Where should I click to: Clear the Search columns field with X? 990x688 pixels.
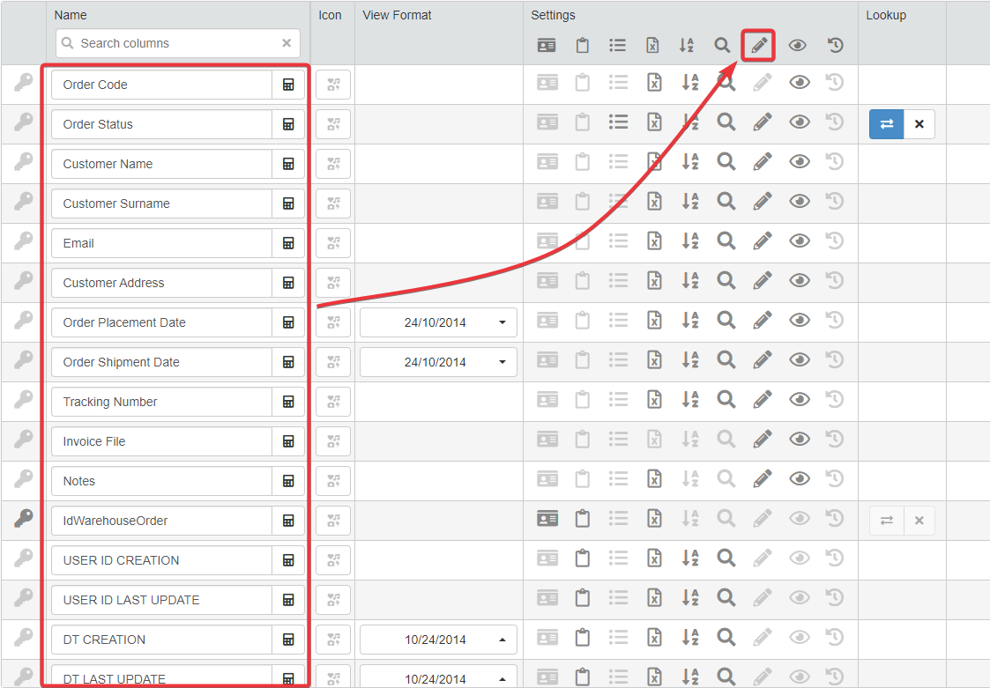(x=287, y=43)
